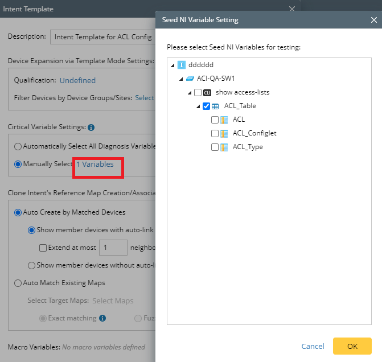The height and width of the screenshot is (362, 382).
Task: Check the ACL_Type checkbox
Action: click(215, 147)
